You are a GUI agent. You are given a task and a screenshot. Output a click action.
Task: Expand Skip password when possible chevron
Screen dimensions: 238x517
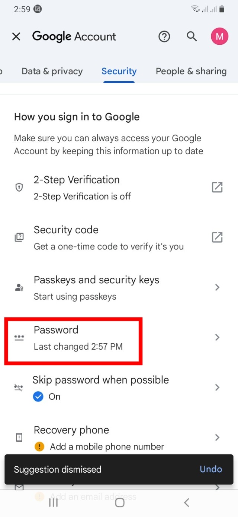coord(218,388)
